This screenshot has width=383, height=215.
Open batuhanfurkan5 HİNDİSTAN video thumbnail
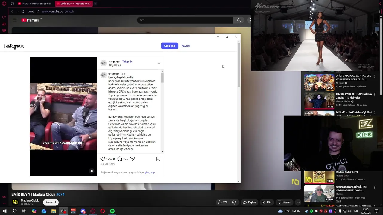pos(319,193)
